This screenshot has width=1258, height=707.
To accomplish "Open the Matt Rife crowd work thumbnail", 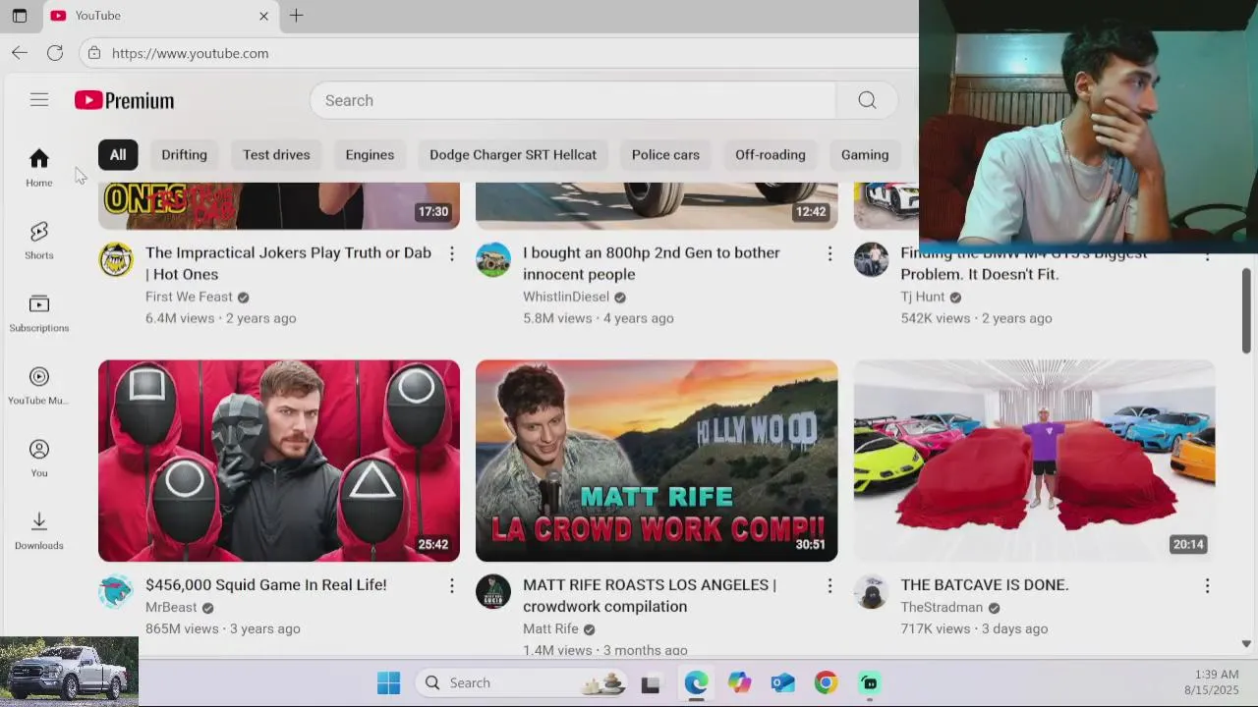I will coord(657,461).
